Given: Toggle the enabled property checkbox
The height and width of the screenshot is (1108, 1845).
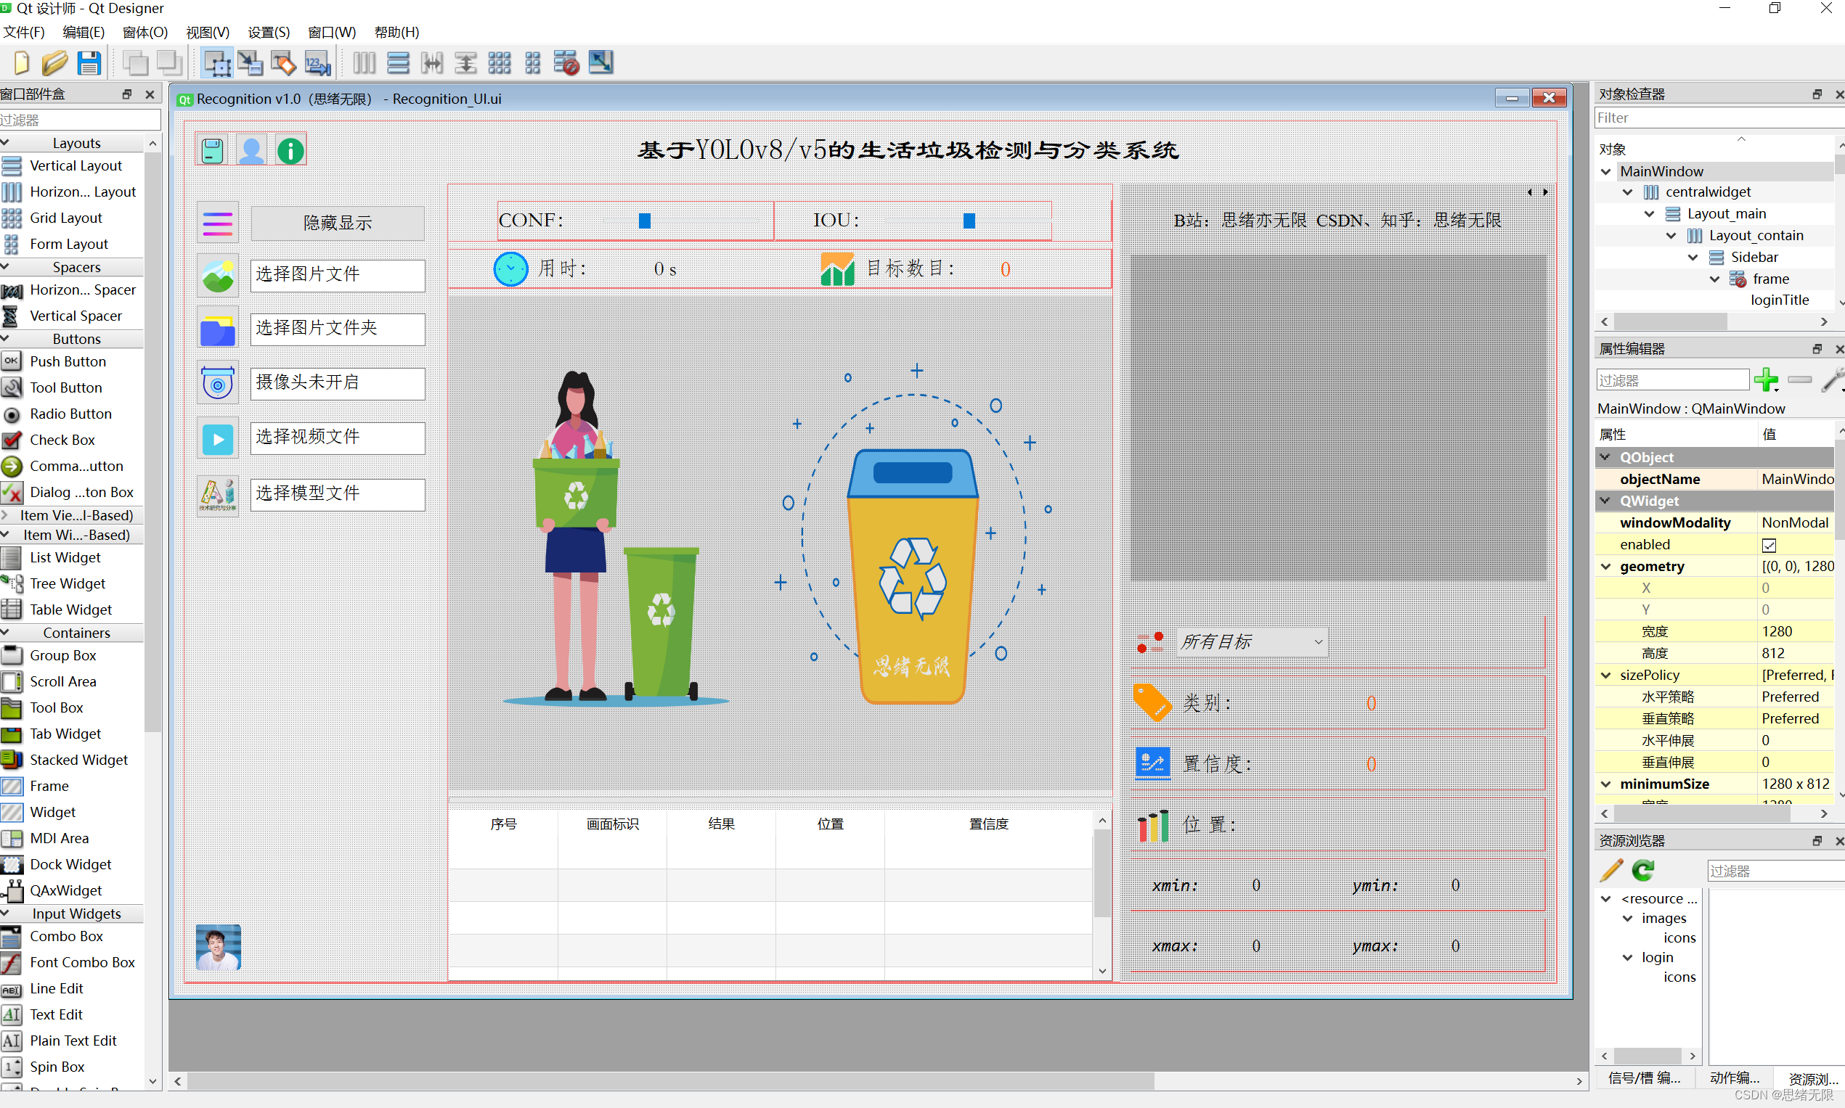Looking at the screenshot, I should tap(1768, 544).
